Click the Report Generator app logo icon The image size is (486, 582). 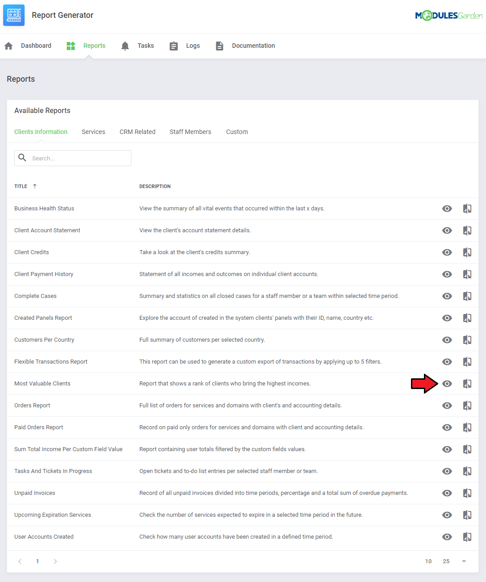(14, 15)
